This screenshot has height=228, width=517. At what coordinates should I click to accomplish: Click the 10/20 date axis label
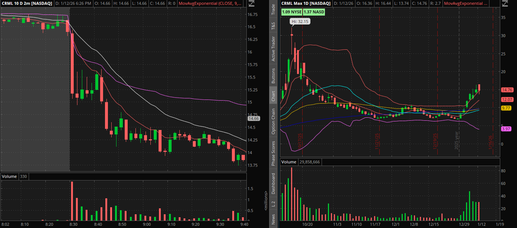click(x=307, y=224)
